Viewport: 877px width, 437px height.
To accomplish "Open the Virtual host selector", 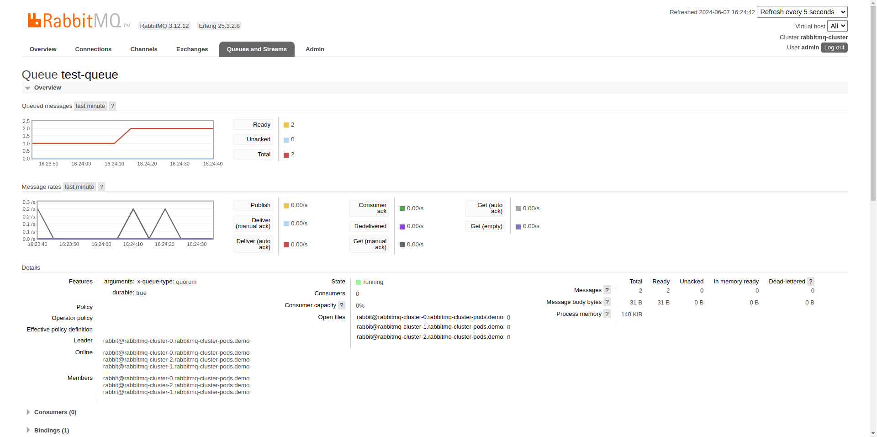I will pos(837,26).
